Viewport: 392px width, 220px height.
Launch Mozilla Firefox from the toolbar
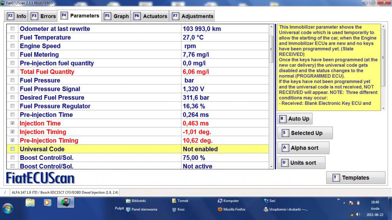pyautogui.click(x=231, y=209)
